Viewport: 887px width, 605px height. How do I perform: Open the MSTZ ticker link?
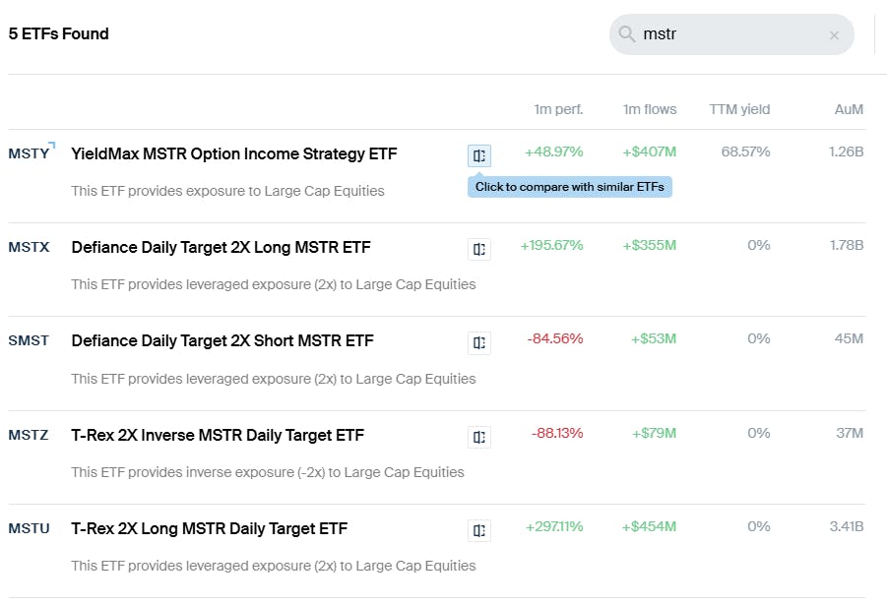30,435
